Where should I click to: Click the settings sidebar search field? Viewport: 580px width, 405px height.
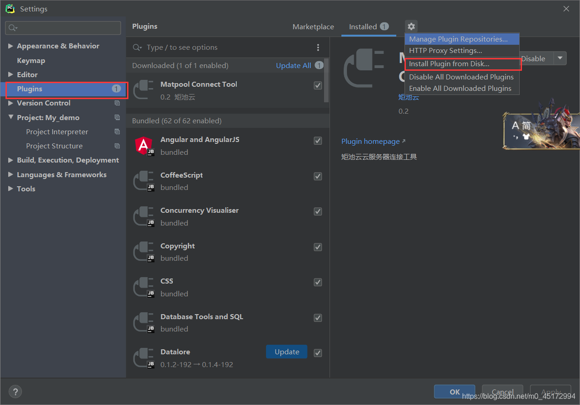click(63, 28)
